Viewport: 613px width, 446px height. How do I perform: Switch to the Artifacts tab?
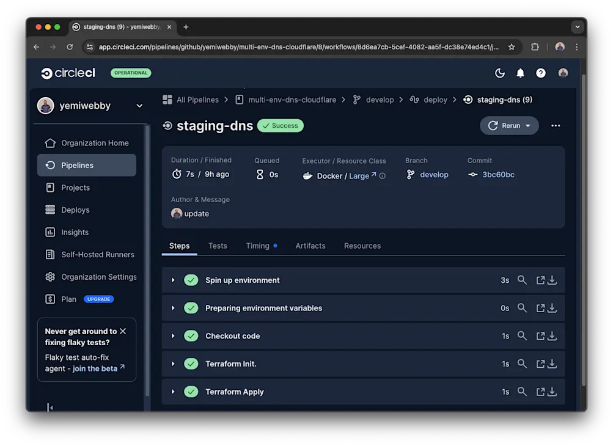(x=310, y=245)
